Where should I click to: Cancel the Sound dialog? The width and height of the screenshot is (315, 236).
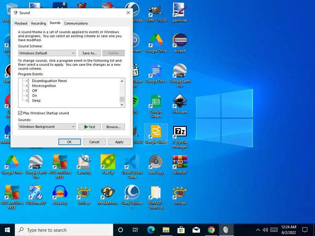94,142
